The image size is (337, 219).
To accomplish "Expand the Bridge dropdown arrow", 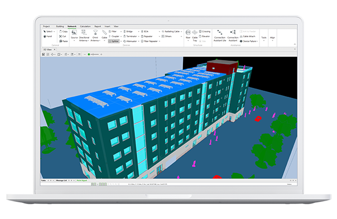I will 138,32.
